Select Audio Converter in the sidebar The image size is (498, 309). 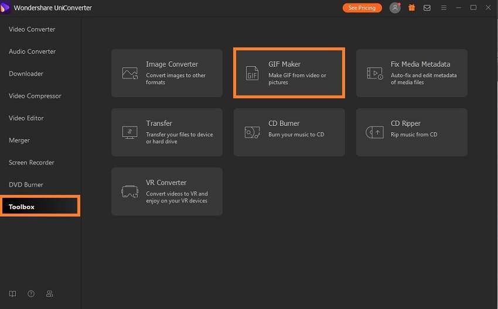coord(32,51)
